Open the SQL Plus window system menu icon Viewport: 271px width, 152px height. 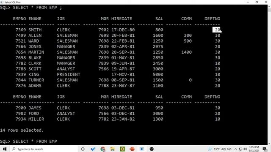pos(2,2)
